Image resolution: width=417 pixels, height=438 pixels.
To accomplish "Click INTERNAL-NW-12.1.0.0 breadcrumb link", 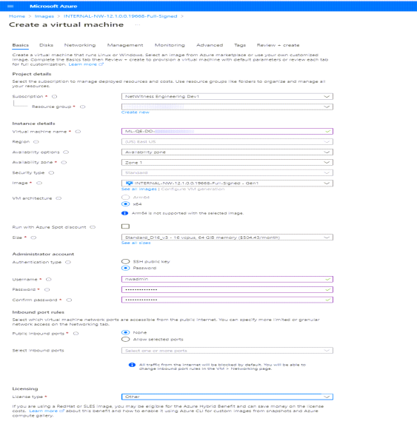I will click(121, 16).
